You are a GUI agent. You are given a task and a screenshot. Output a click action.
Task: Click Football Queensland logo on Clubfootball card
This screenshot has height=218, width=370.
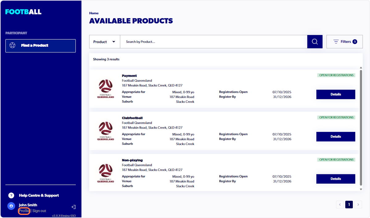(x=106, y=131)
